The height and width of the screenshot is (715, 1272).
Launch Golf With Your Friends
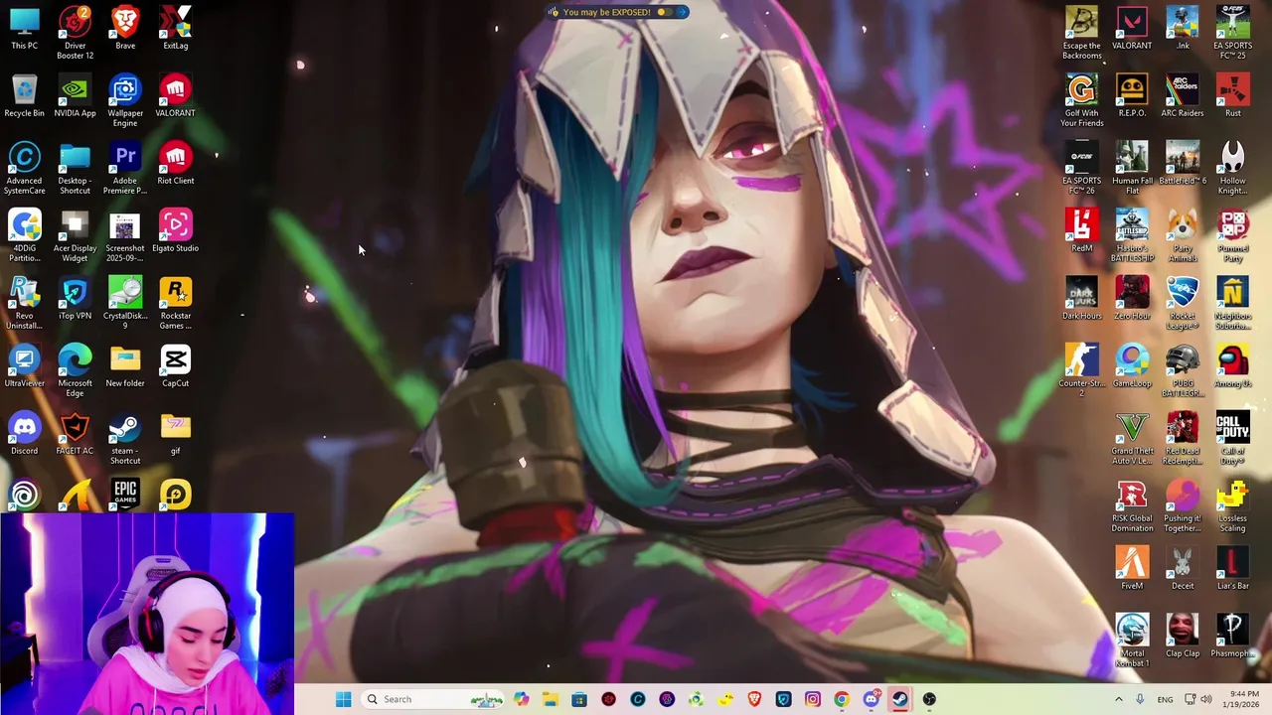pyautogui.click(x=1081, y=100)
